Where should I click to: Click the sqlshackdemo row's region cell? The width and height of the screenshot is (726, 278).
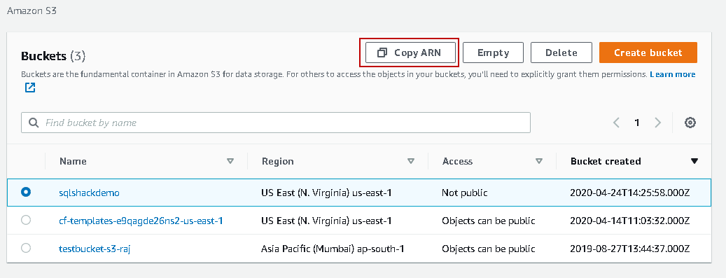(x=326, y=193)
